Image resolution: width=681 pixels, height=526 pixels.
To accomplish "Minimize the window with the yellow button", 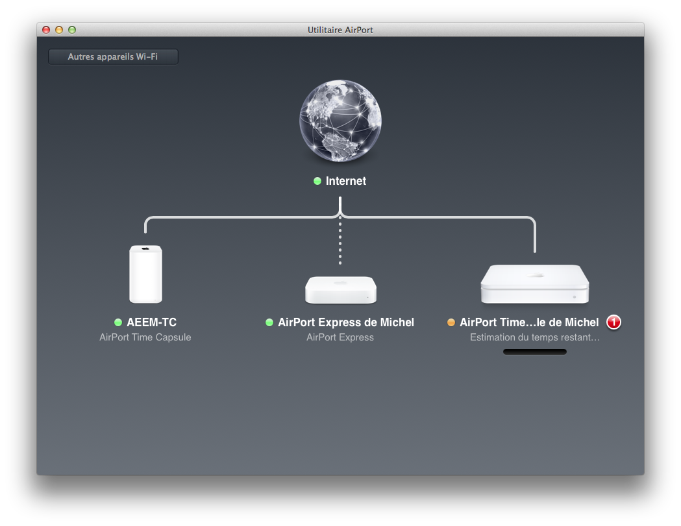I will (59, 30).
